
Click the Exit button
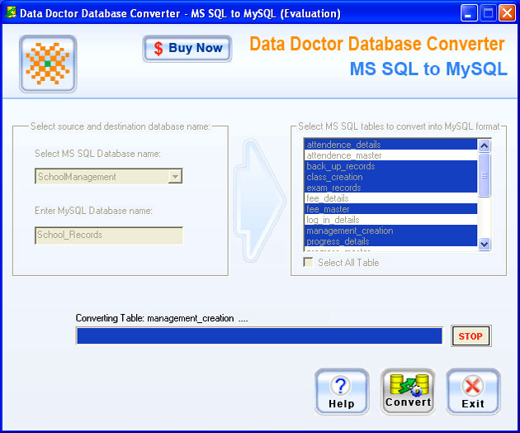coord(473,392)
